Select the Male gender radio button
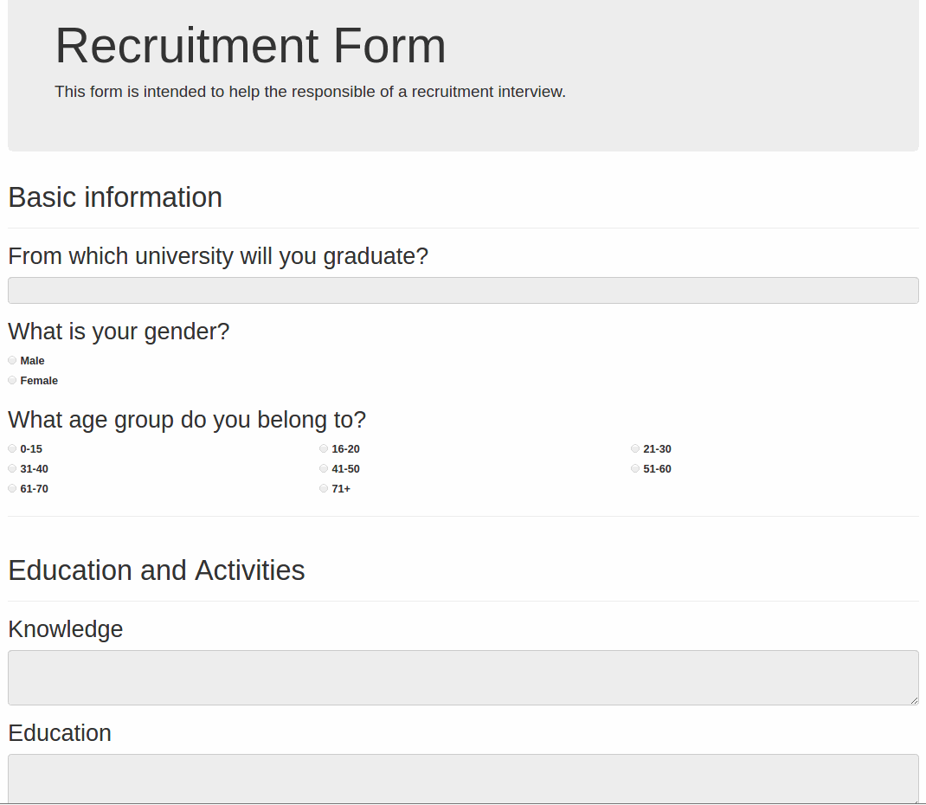The image size is (926, 805). (12, 360)
